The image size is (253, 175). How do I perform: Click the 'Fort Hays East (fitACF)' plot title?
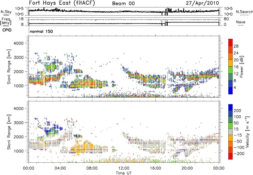62,3
